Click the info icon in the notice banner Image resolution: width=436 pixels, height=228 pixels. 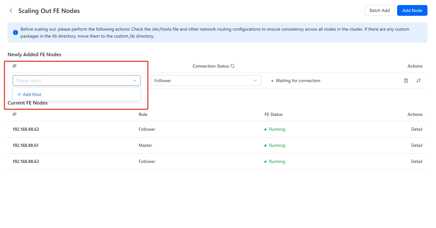coord(15,32)
